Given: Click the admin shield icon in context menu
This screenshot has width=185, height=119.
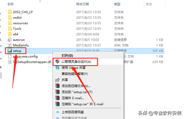Looking at the screenshot, I should [57, 61].
